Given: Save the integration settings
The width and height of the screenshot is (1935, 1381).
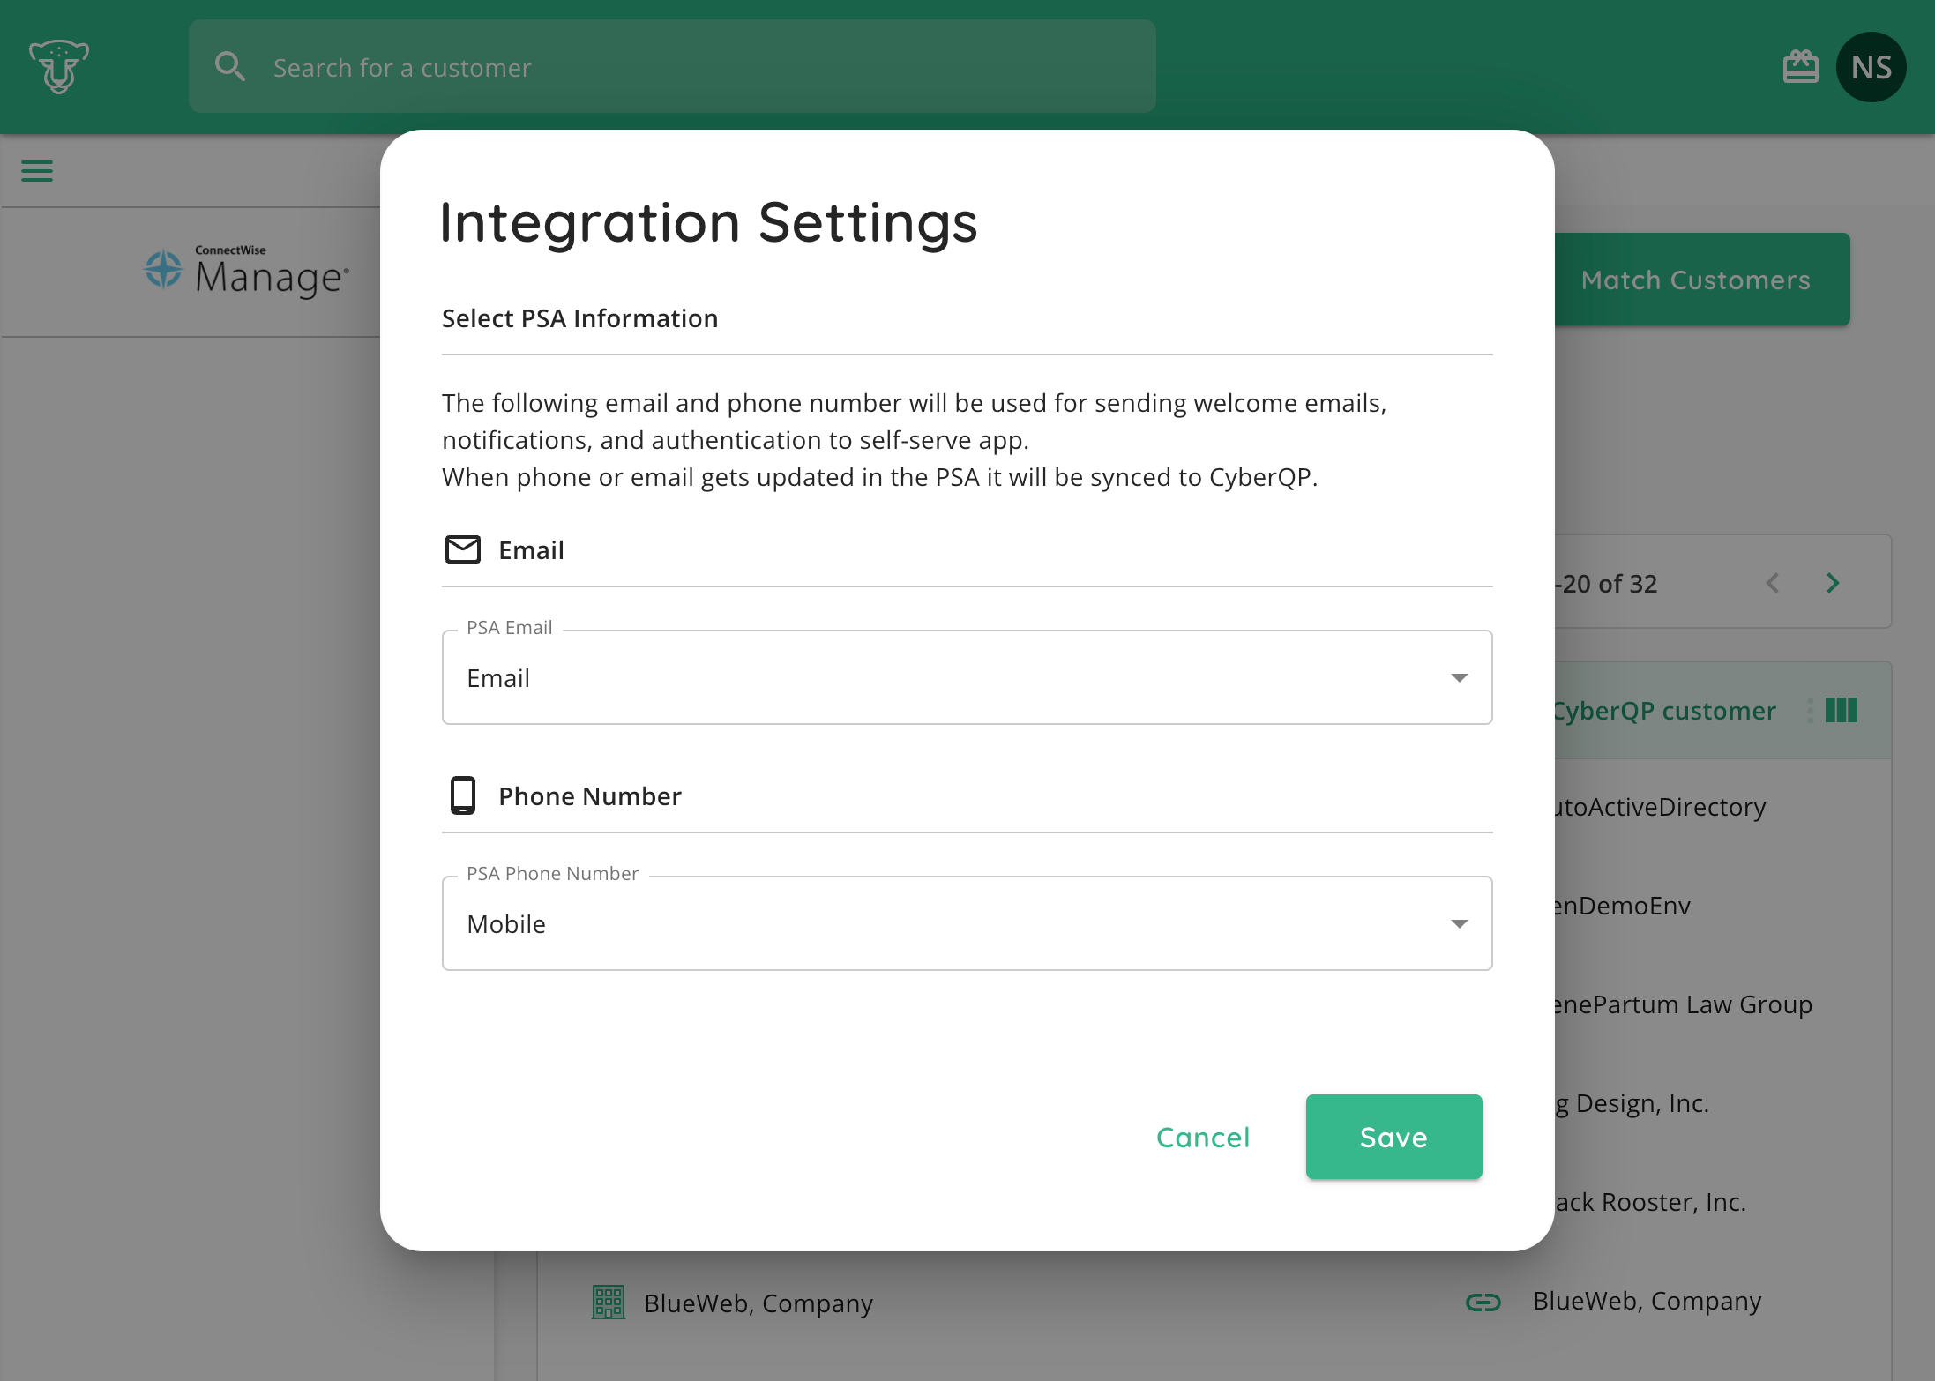Looking at the screenshot, I should [x=1393, y=1137].
